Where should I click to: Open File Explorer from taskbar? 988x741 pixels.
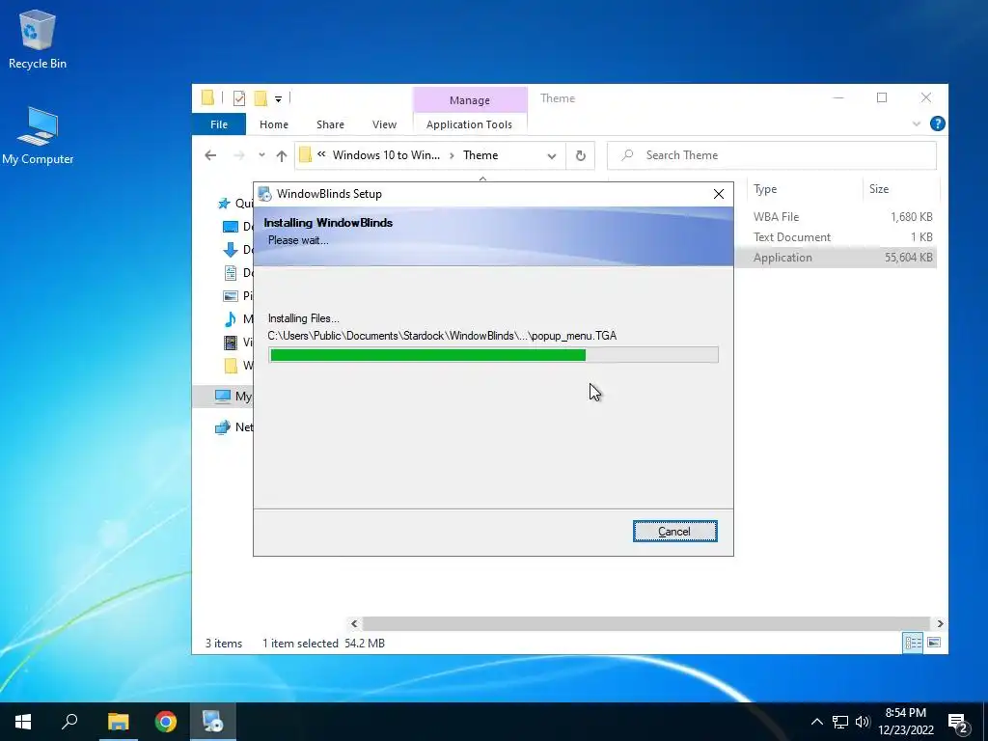(x=118, y=722)
